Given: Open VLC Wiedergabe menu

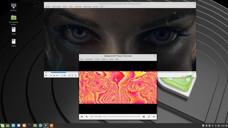Looking at the screenshot, I should (x=57, y=7).
